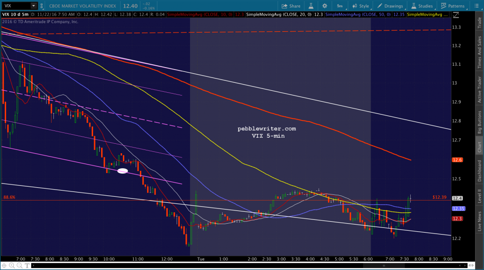Open the flask Edit Studies quick icon

click(311, 6)
